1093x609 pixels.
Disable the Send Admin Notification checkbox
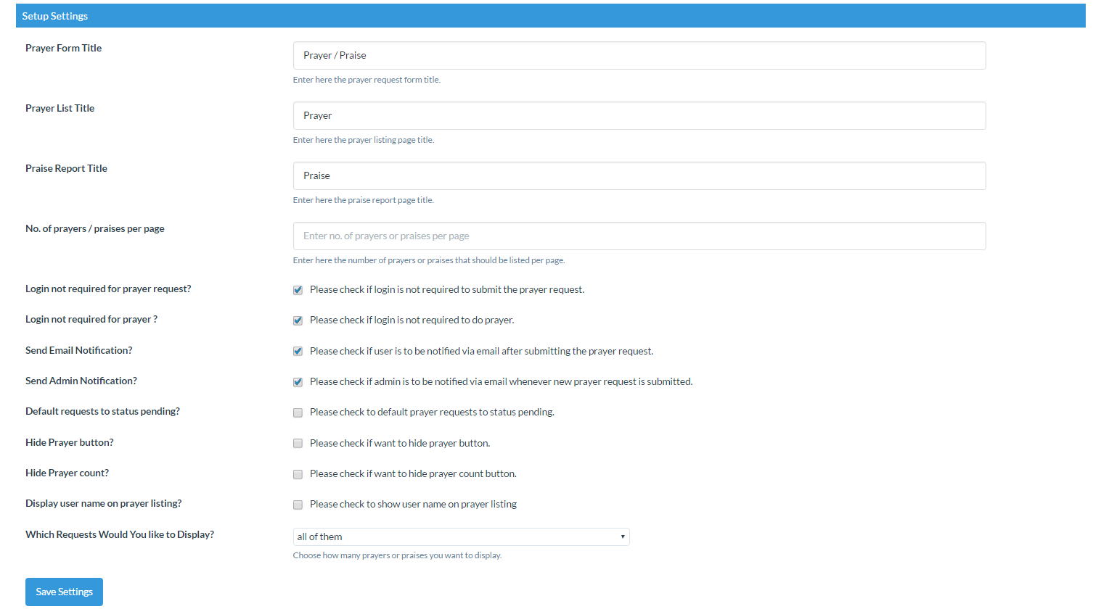(298, 382)
